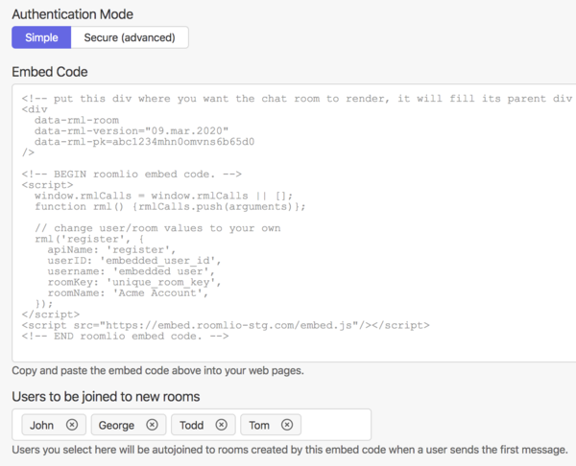
Task: Select the John user chip
Action: [x=42, y=425]
